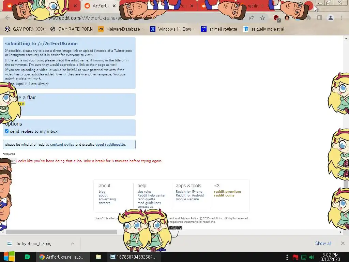Switch to Chrome ArtForUkraine taskbar button
The image size is (349, 262).
(63, 257)
